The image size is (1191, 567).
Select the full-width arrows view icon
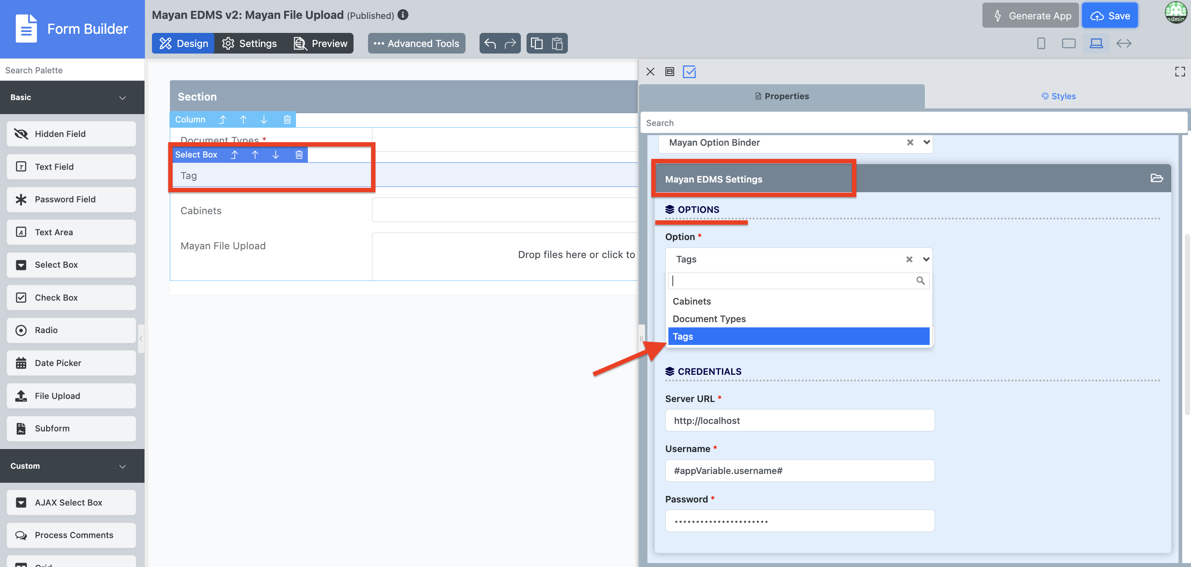[1123, 43]
